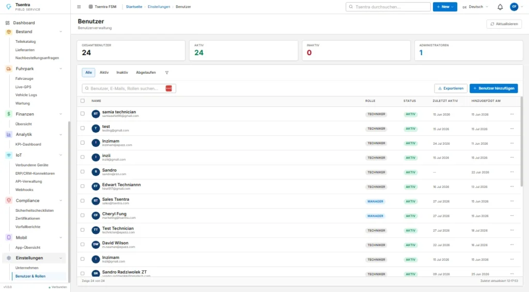Check the samia technician row checkbox

(83, 114)
